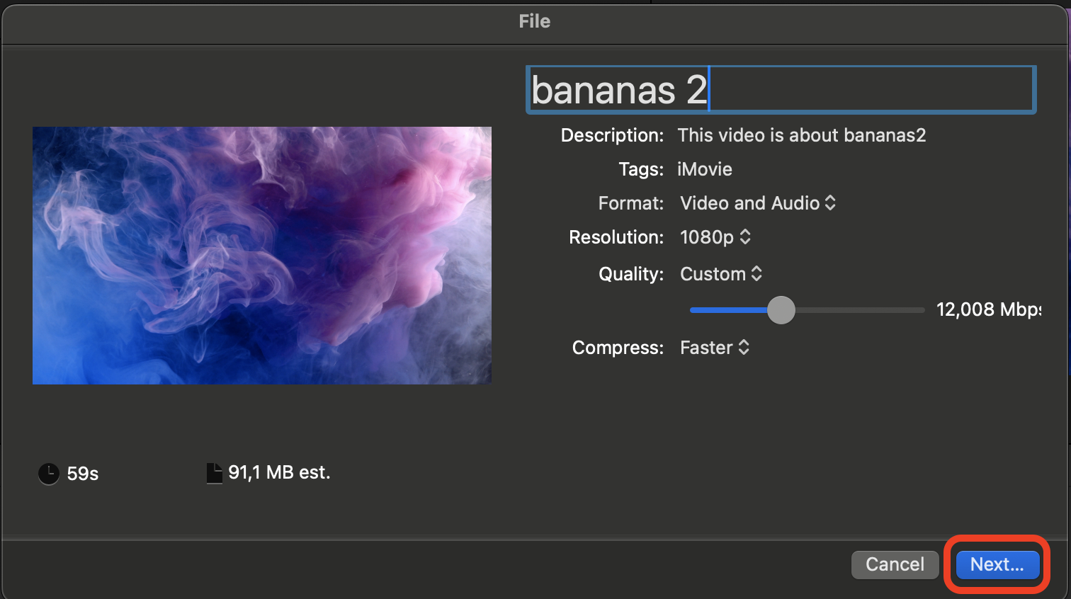Click the Quality chevron control

tap(756, 274)
